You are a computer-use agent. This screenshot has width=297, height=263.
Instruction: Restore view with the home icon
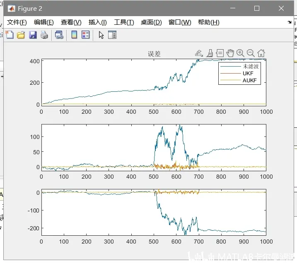[x=261, y=53]
